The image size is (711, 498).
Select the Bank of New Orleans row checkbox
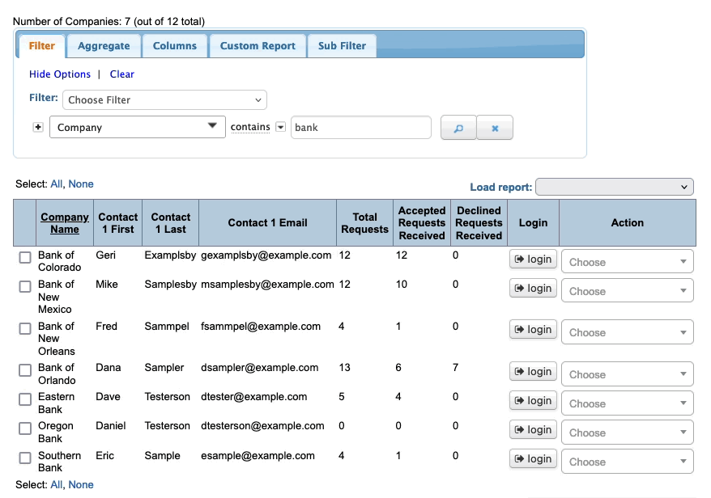pyautogui.click(x=25, y=328)
